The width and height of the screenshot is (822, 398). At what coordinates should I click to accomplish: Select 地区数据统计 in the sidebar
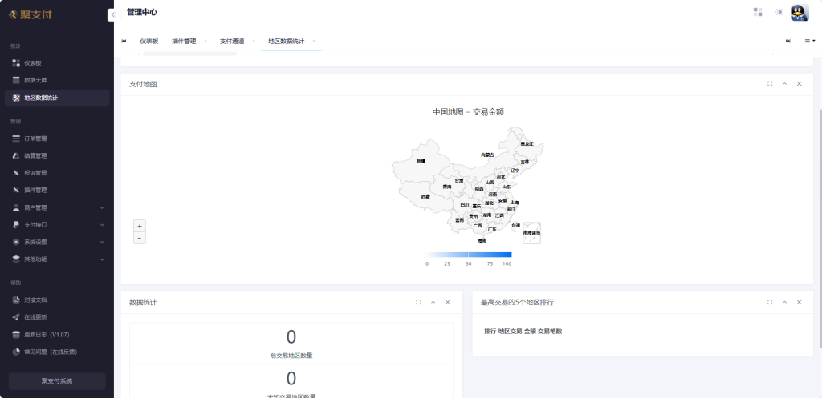(57, 98)
